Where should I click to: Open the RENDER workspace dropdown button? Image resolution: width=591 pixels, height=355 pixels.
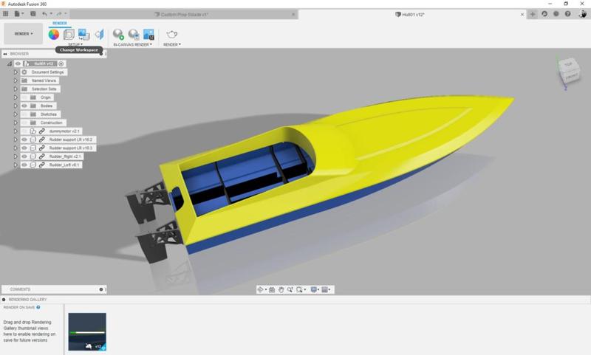point(24,34)
